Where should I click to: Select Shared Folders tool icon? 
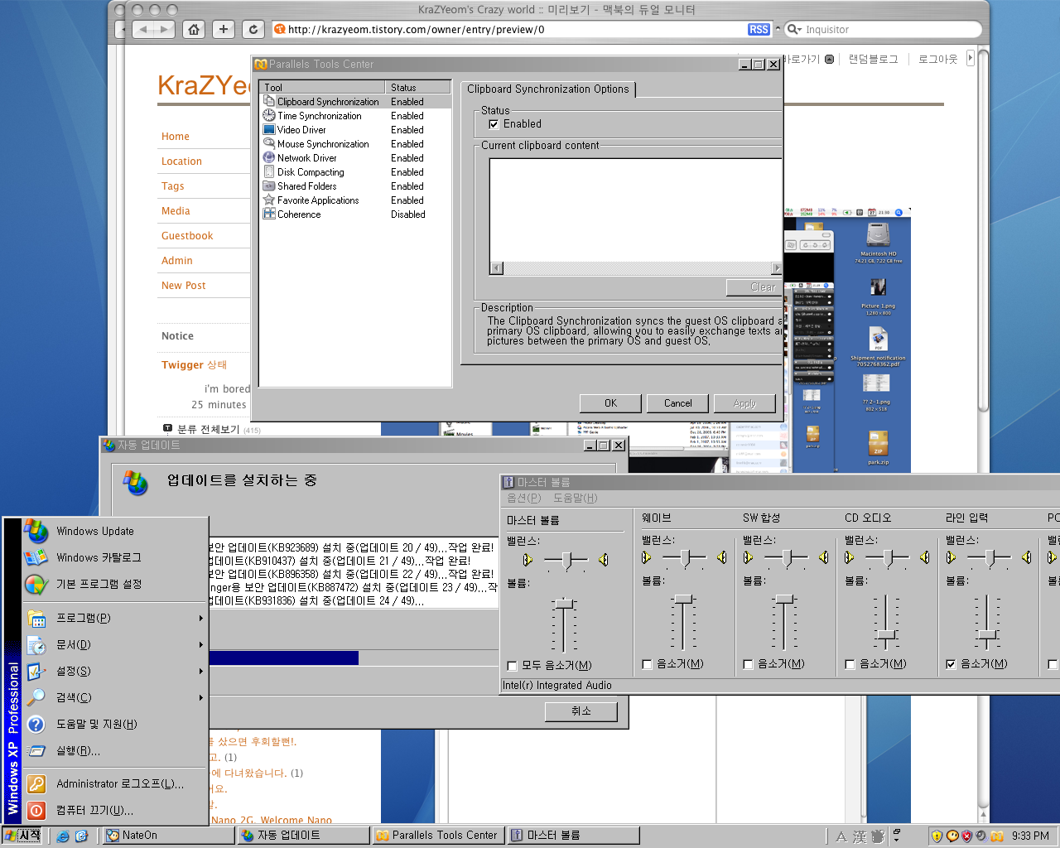tap(269, 186)
